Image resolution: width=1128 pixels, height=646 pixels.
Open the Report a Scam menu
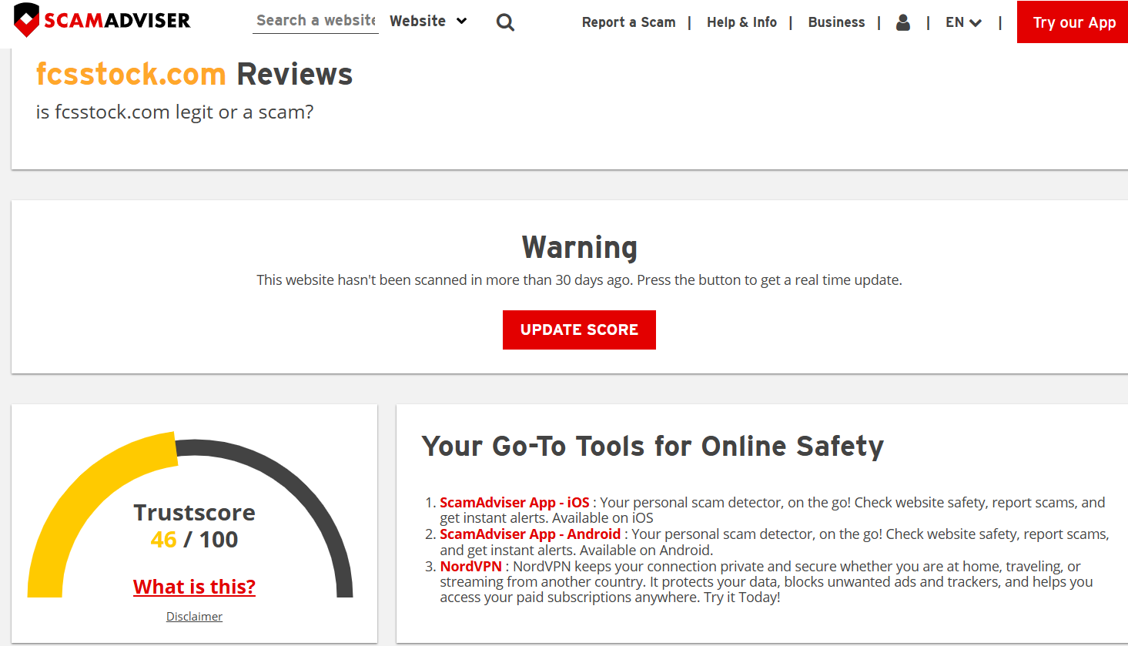pos(628,22)
